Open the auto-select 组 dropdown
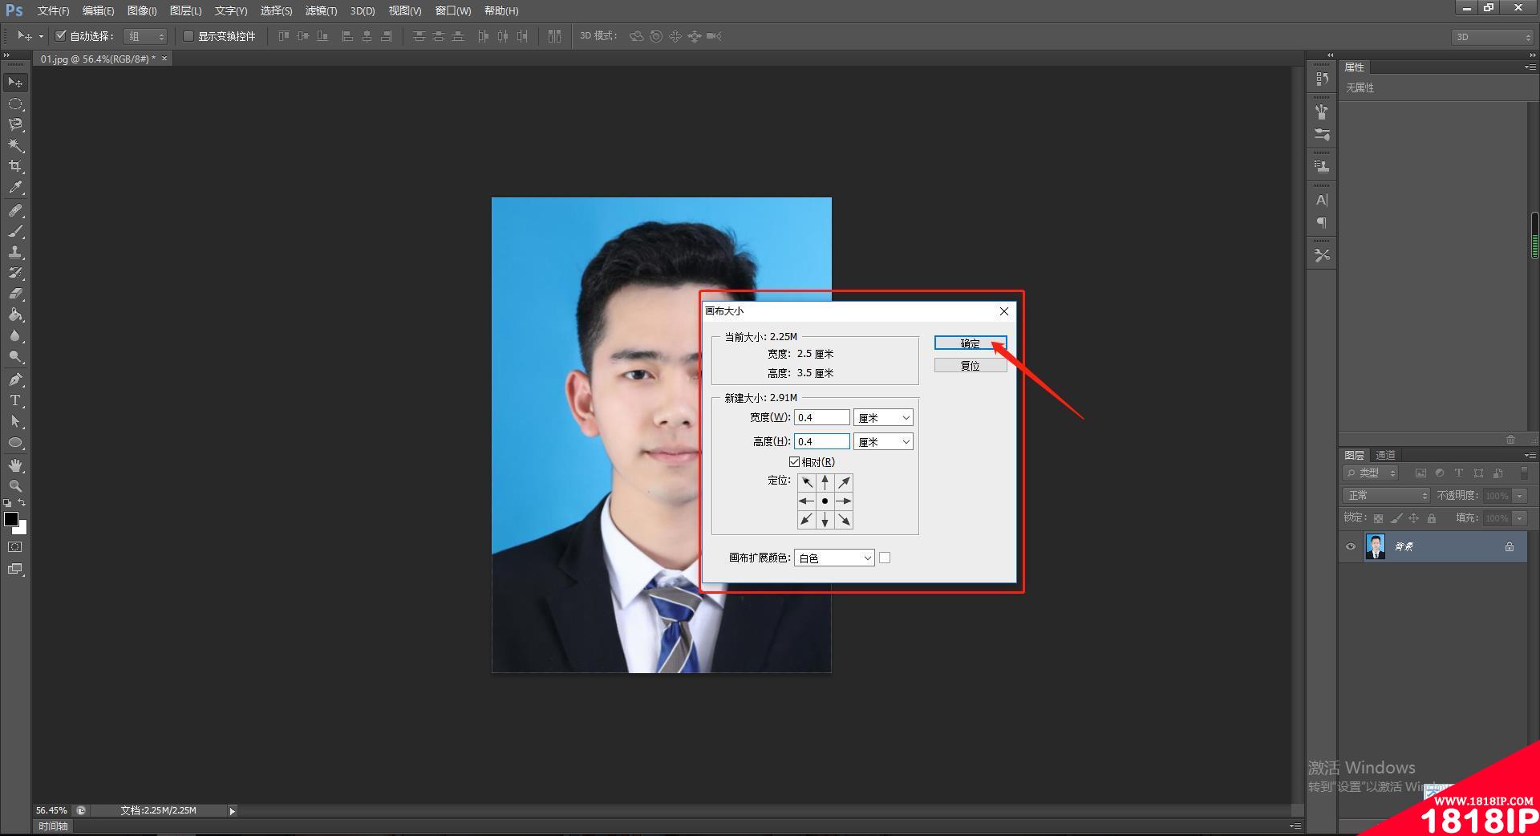 click(145, 36)
